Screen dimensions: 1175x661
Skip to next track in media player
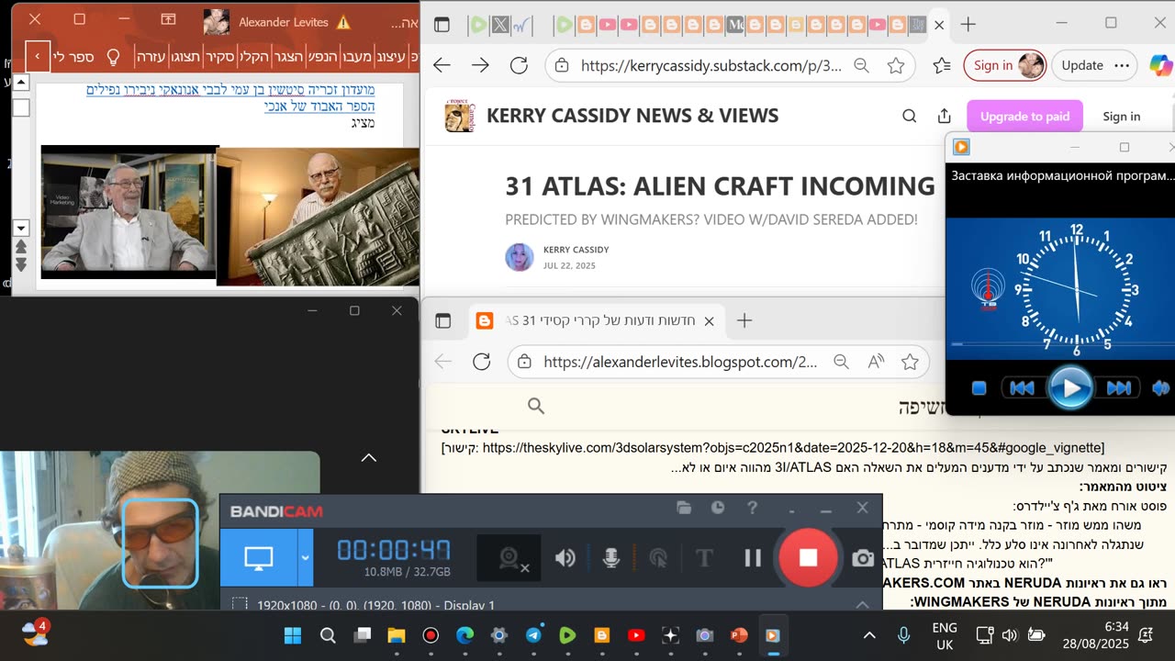(1118, 388)
